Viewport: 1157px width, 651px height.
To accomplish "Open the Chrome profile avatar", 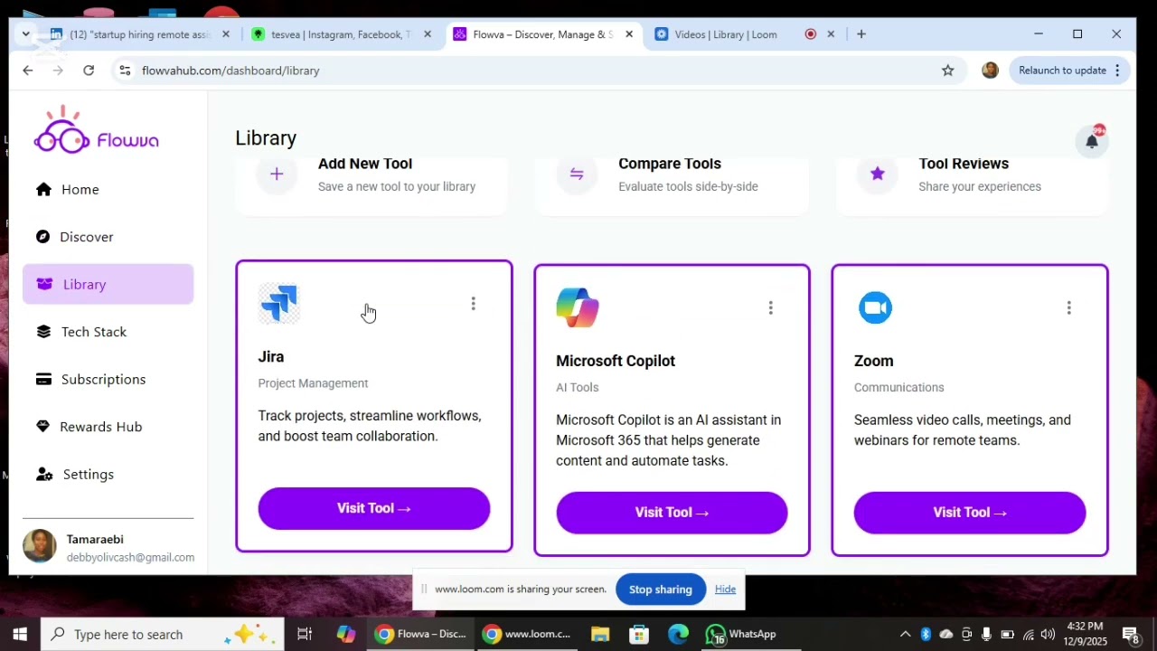I will (990, 71).
